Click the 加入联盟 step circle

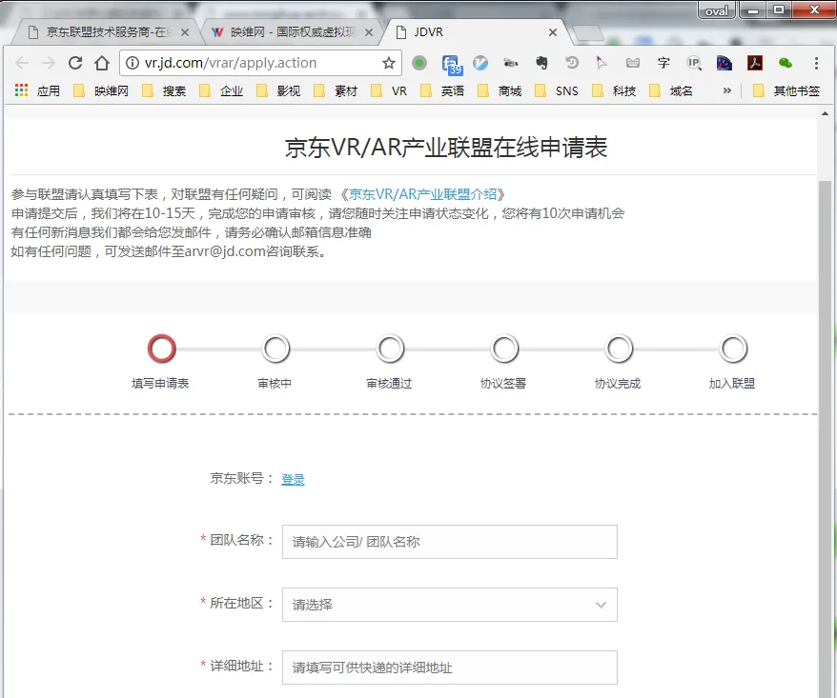[732, 349]
